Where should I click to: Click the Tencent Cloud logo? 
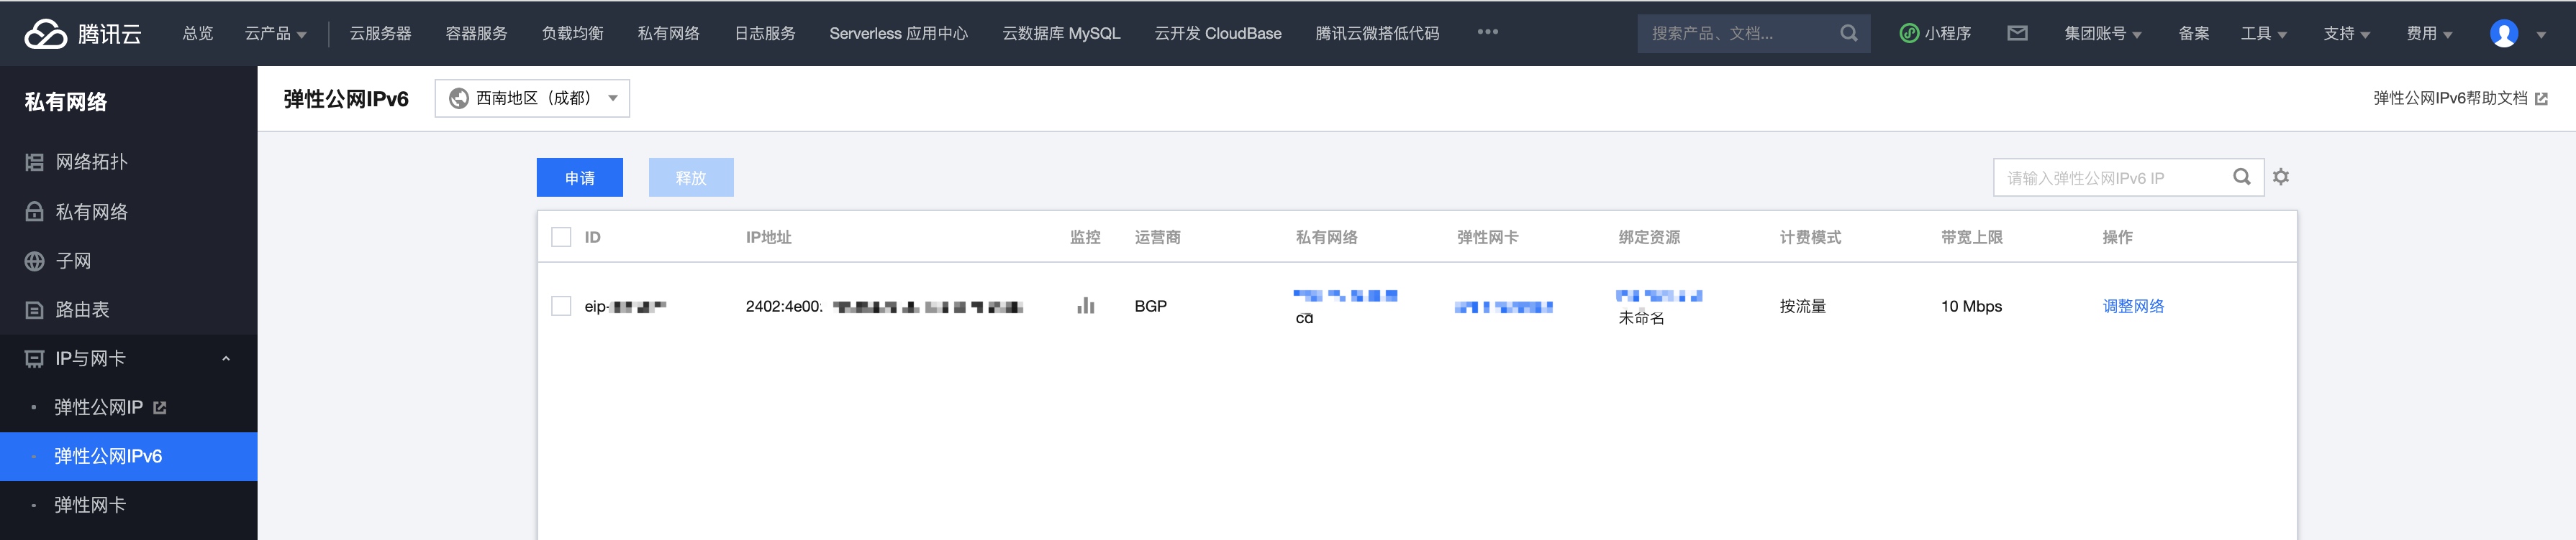point(83,34)
